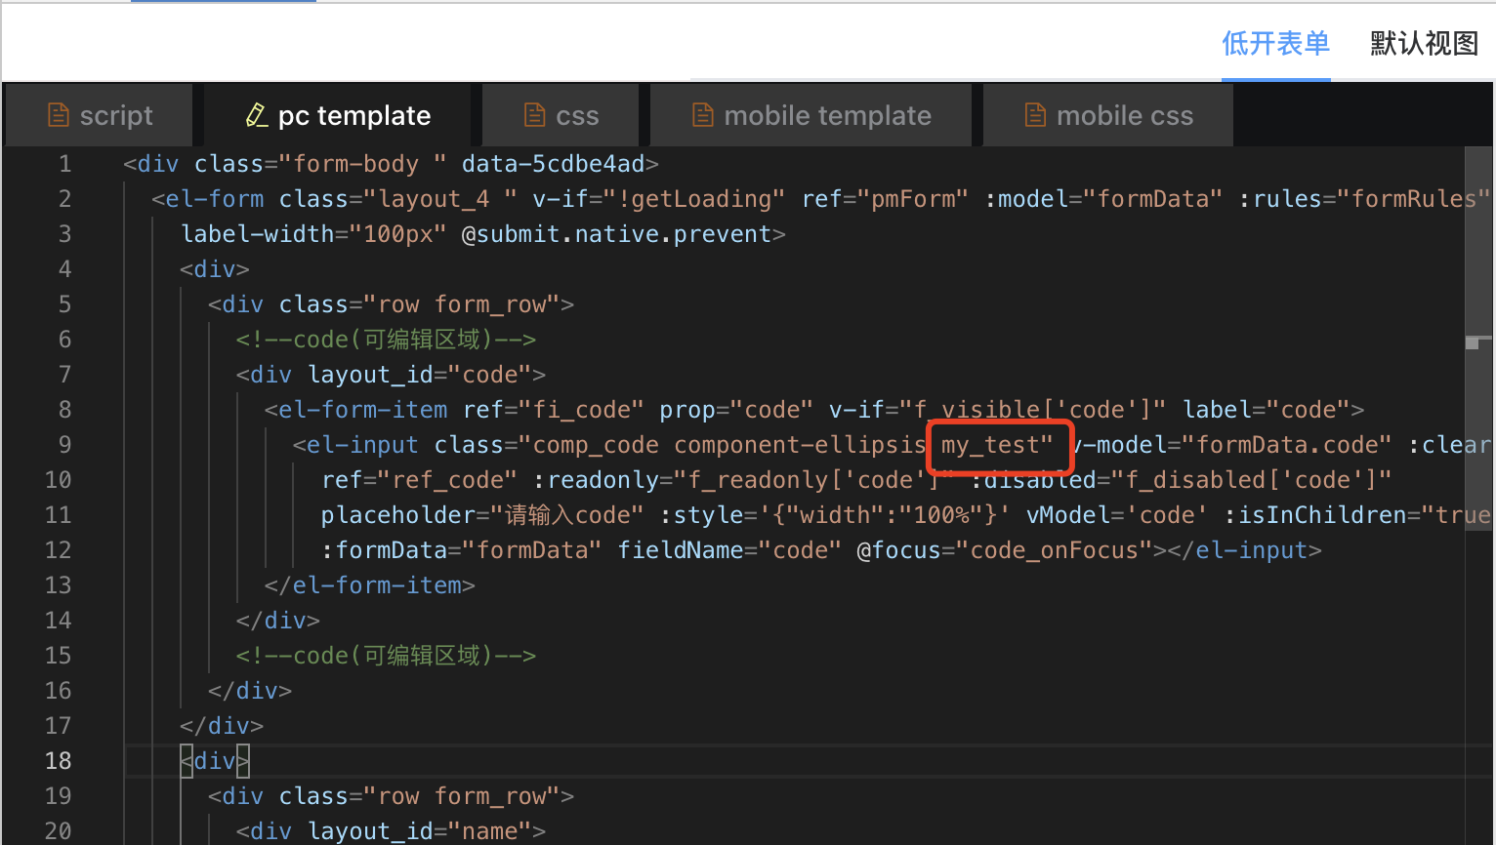Click the file icon on the script tab
Screen dimensions: 1496x845
(x=59, y=115)
